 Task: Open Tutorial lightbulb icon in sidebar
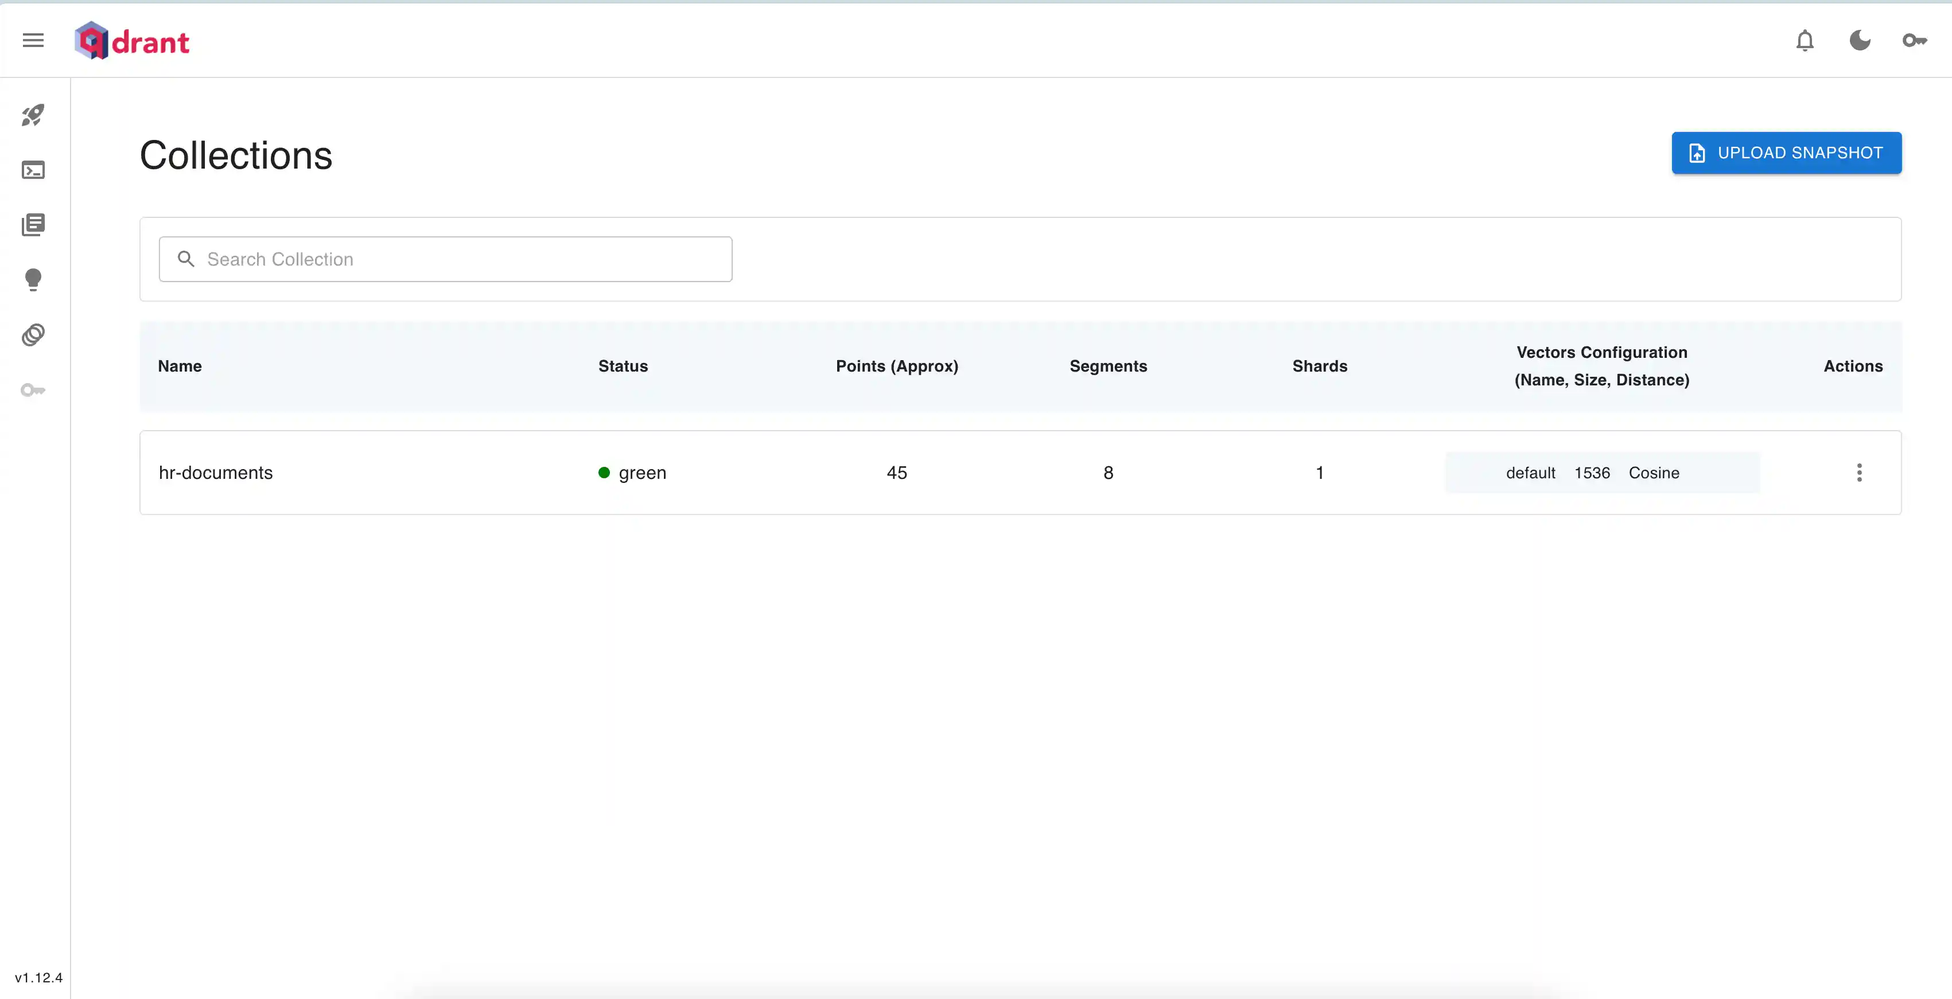(33, 279)
